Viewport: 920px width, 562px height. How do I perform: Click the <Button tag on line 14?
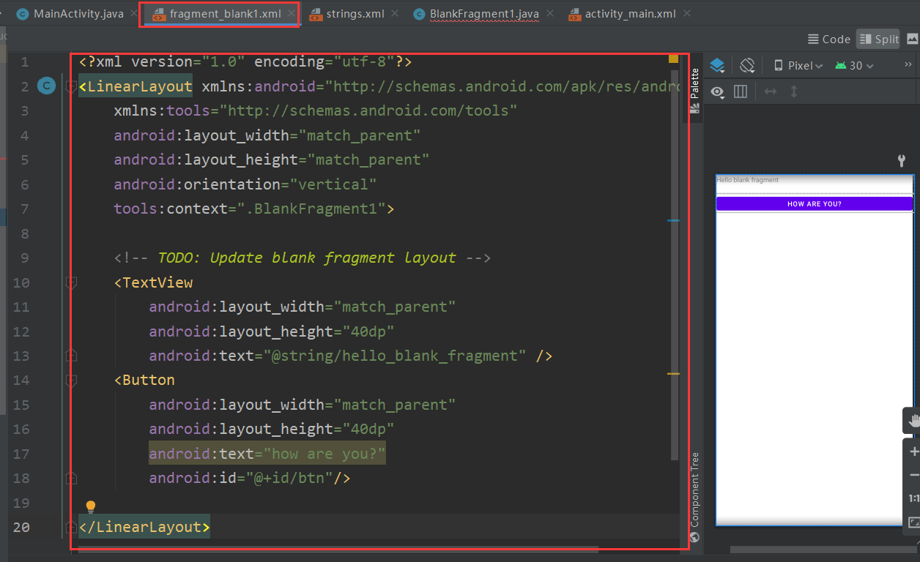click(144, 381)
